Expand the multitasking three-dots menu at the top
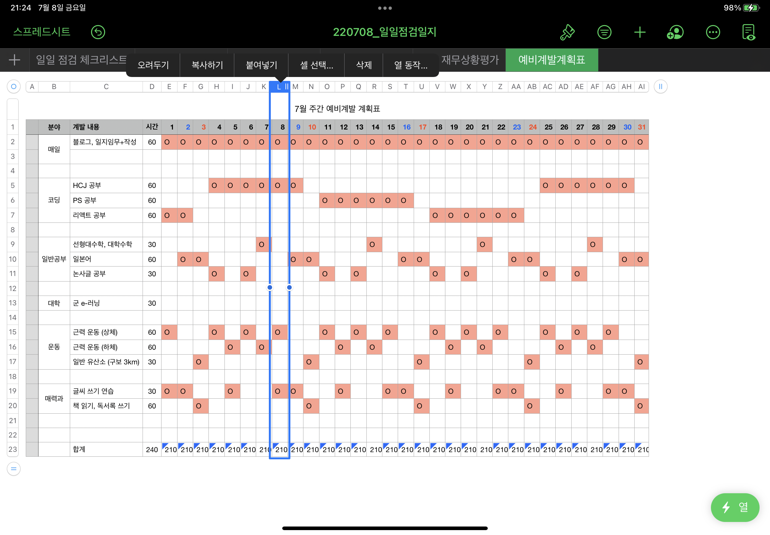770x535 pixels. (385, 8)
